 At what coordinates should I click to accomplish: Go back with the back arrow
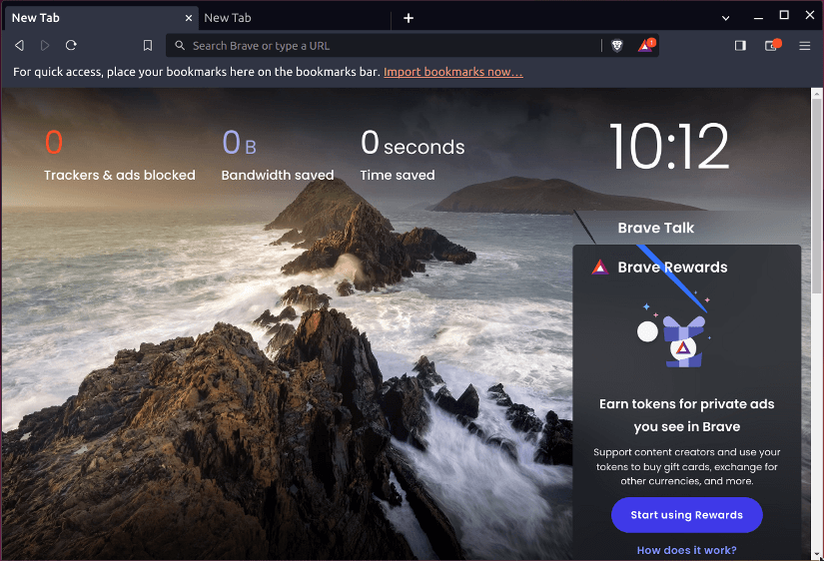point(19,46)
